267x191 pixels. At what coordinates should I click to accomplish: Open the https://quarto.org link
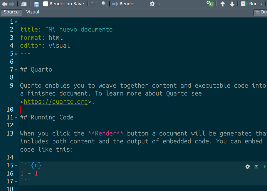56,102
